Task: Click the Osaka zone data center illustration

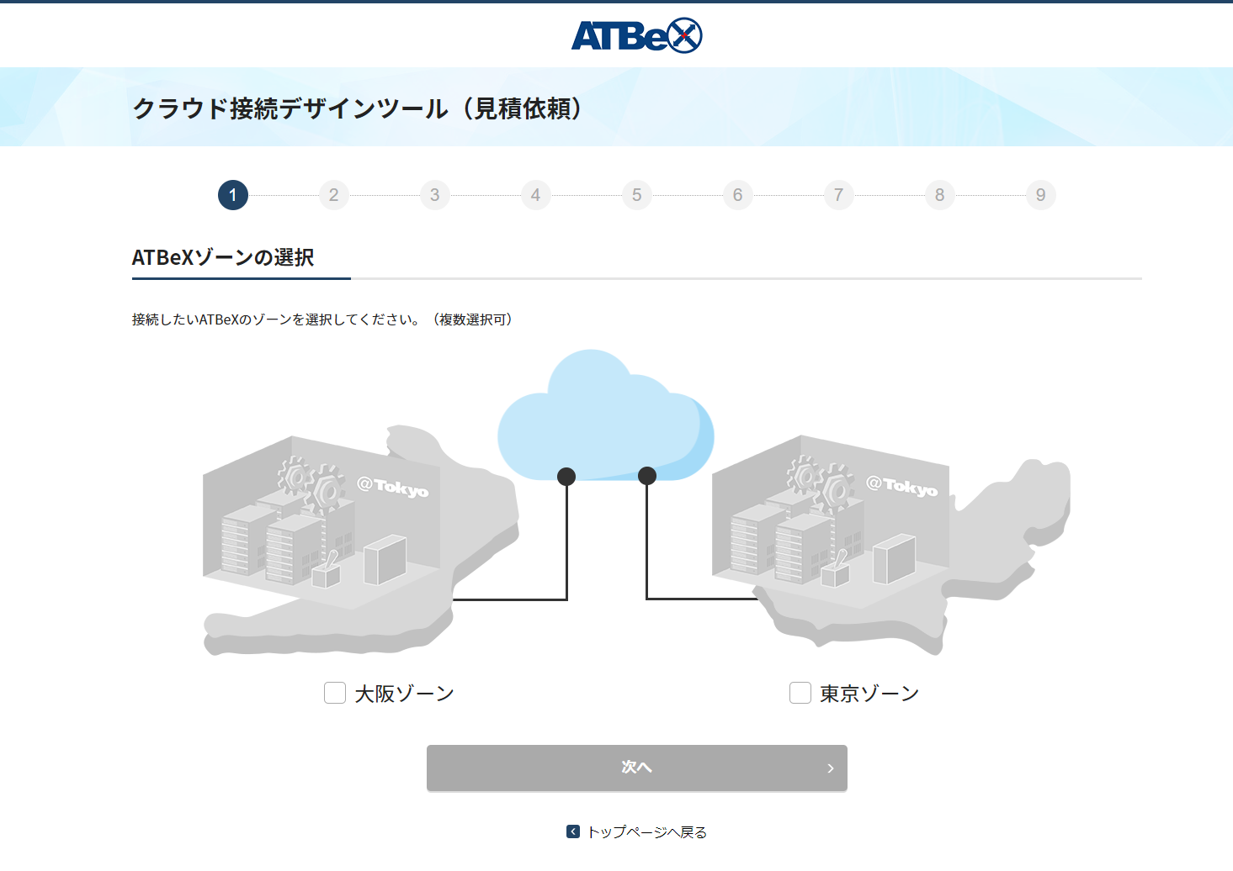Action: click(x=360, y=540)
